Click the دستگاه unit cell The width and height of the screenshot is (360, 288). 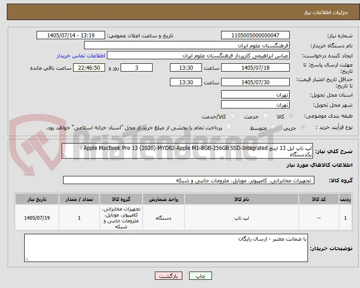coord(164,218)
